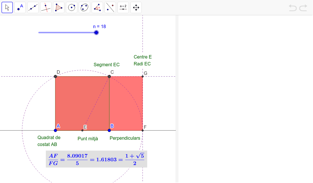Image resolution: width=313 pixels, height=183 pixels.
Task: Click the Redo arrow
Action: point(304,8)
